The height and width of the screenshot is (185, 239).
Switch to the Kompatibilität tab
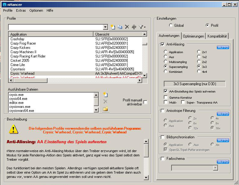pyautogui.click(x=217, y=36)
